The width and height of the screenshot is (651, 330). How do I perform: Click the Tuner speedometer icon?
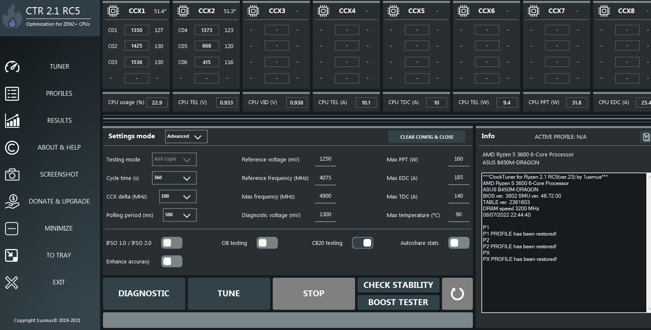(x=12, y=67)
